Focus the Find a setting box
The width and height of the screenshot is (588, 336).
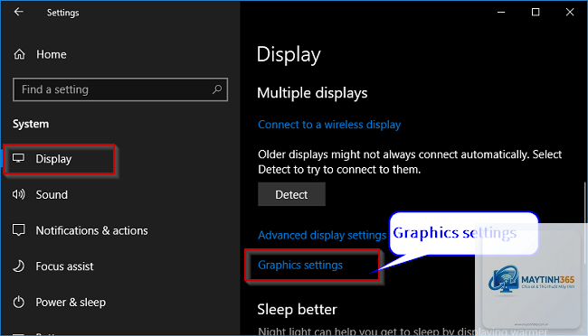pyautogui.click(x=120, y=89)
